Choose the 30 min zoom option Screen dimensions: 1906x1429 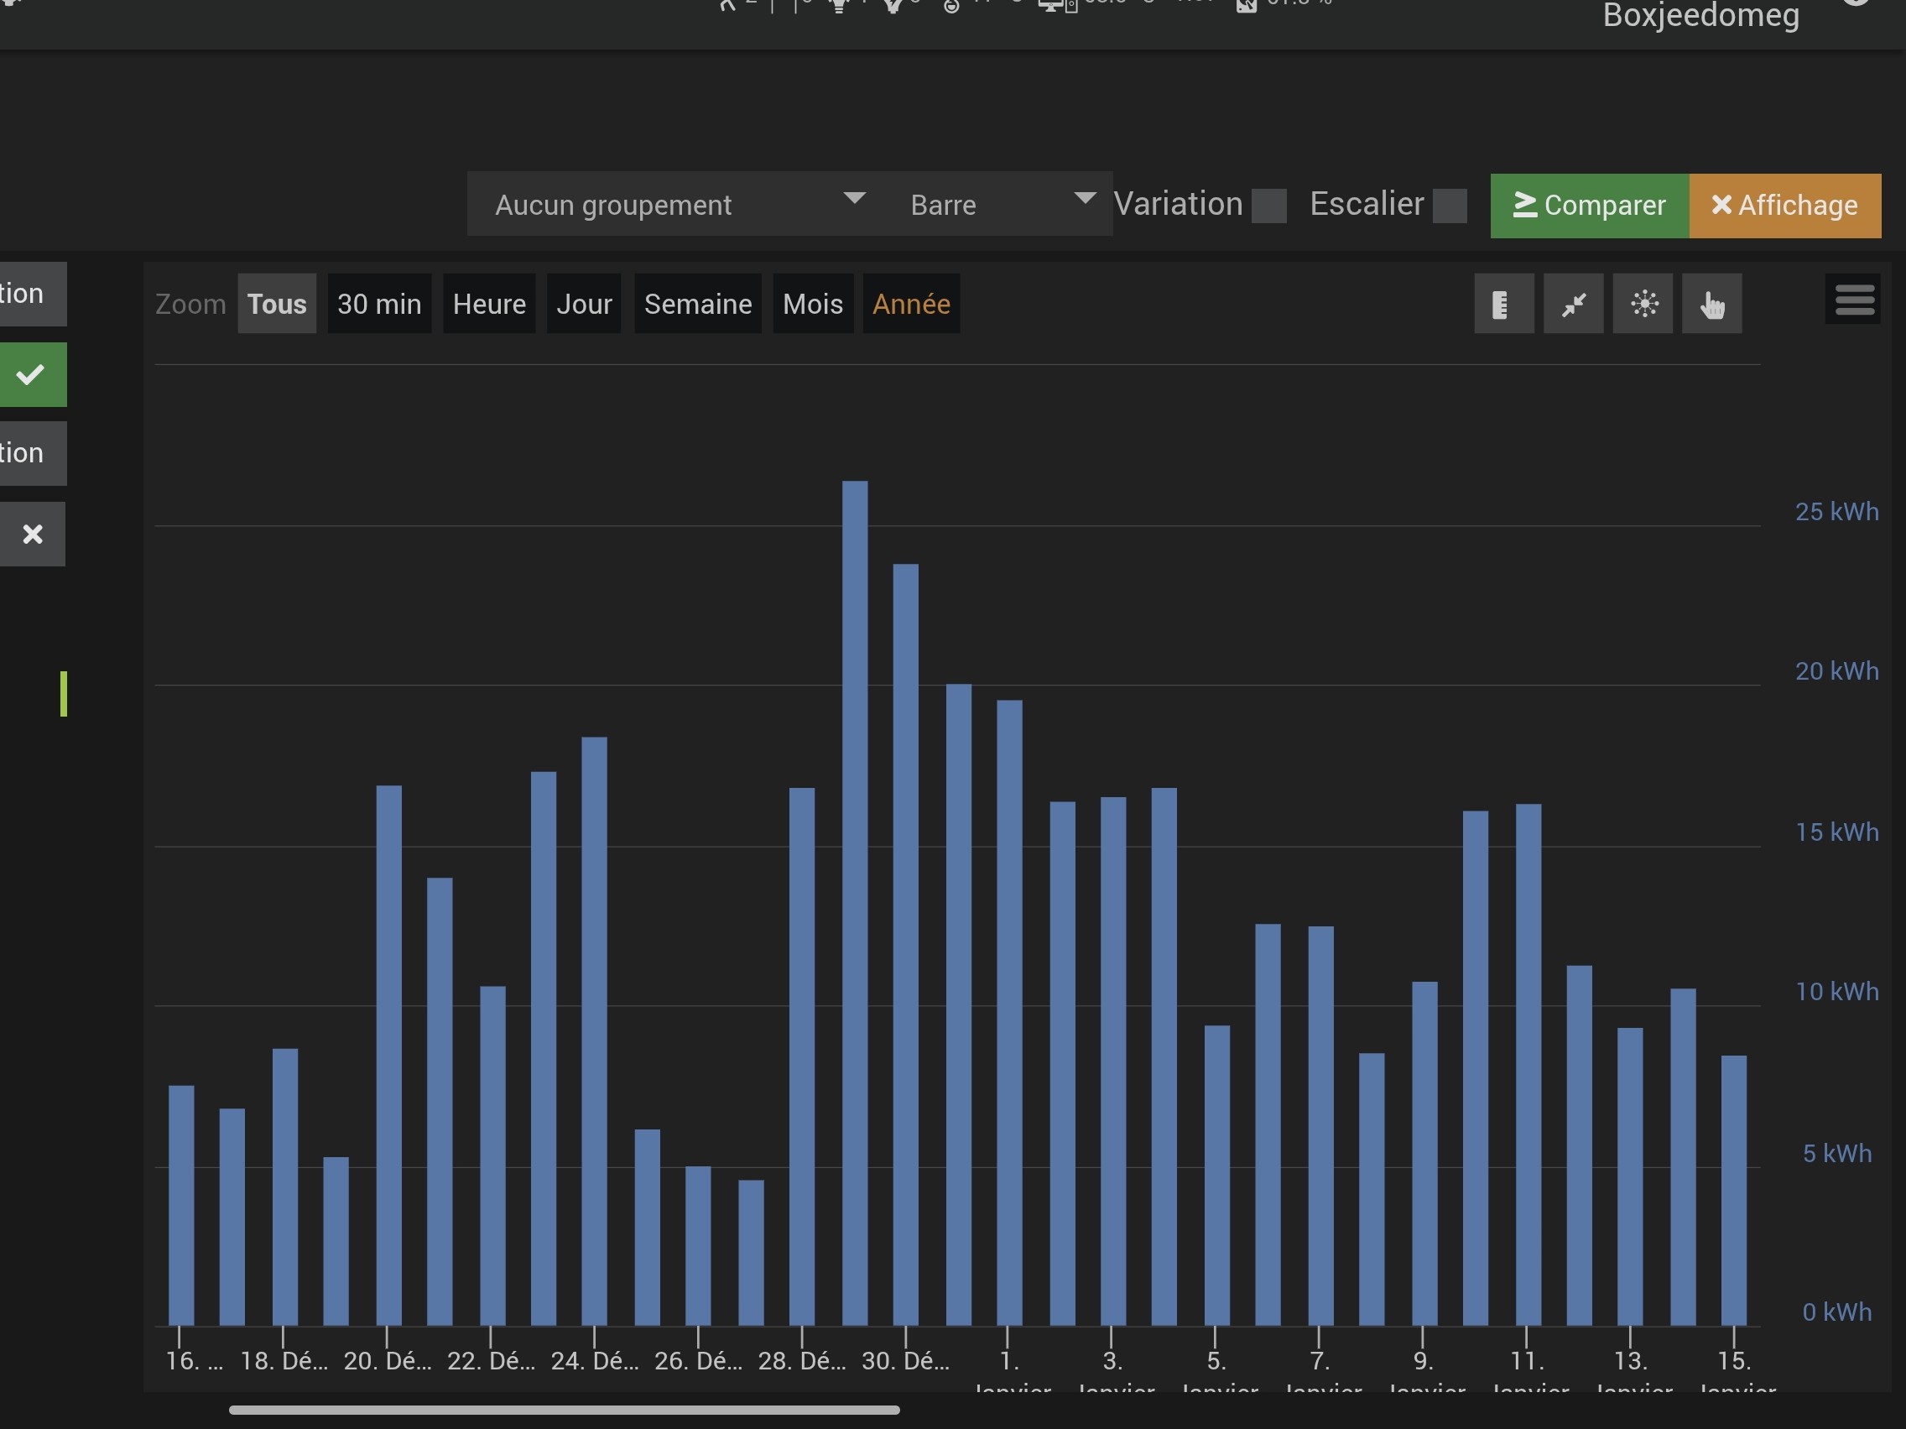click(x=379, y=304)
